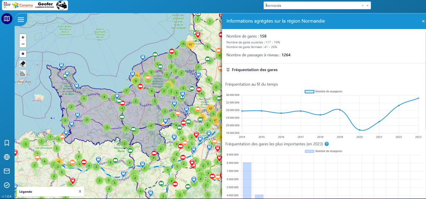Collapse the Fréquentation des gares section
426x199 pixels.
228,70
